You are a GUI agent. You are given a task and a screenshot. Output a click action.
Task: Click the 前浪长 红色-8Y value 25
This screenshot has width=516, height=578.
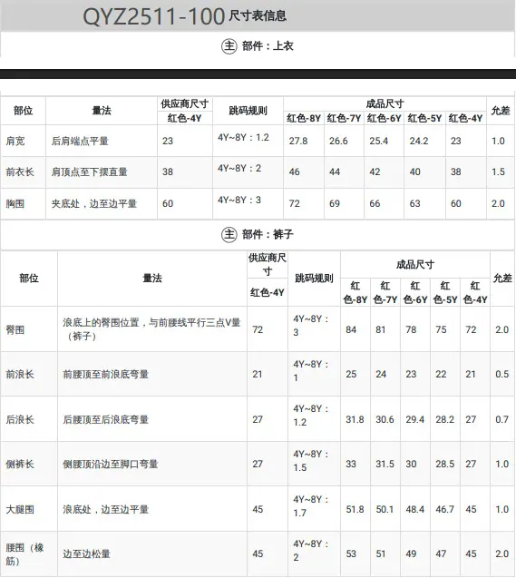pos(351,375)
